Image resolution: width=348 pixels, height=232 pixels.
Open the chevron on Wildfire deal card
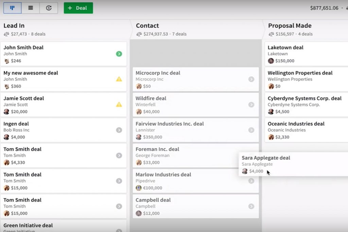point(251,104)
